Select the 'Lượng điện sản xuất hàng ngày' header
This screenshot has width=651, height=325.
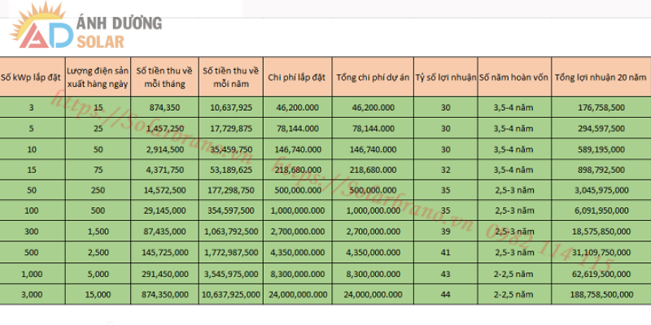pyautogui.click(x=98, y=77)
